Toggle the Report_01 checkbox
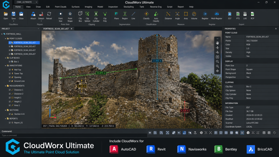Viewport: 279px width, 157px height. pos(10,123)
